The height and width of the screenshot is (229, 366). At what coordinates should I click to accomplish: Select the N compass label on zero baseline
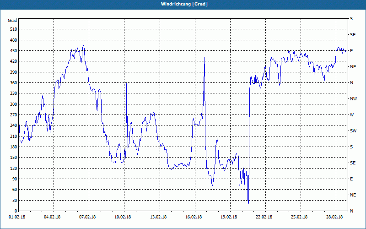coord(352,211)
